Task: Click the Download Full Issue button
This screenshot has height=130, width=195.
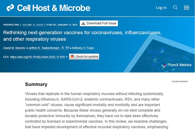Action: click(x=99, y=23)
